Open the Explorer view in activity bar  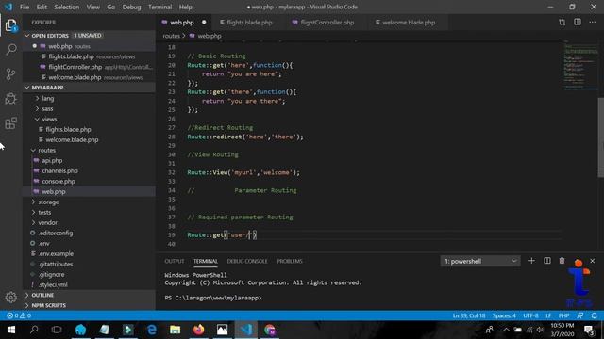click(10, 25)
